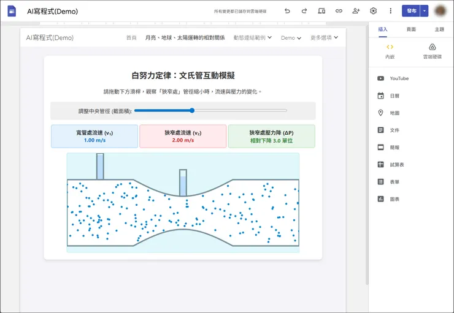Insert a Docs file (文件)
The width and height of the screenshot is (454, 313).
pos(388,130)
